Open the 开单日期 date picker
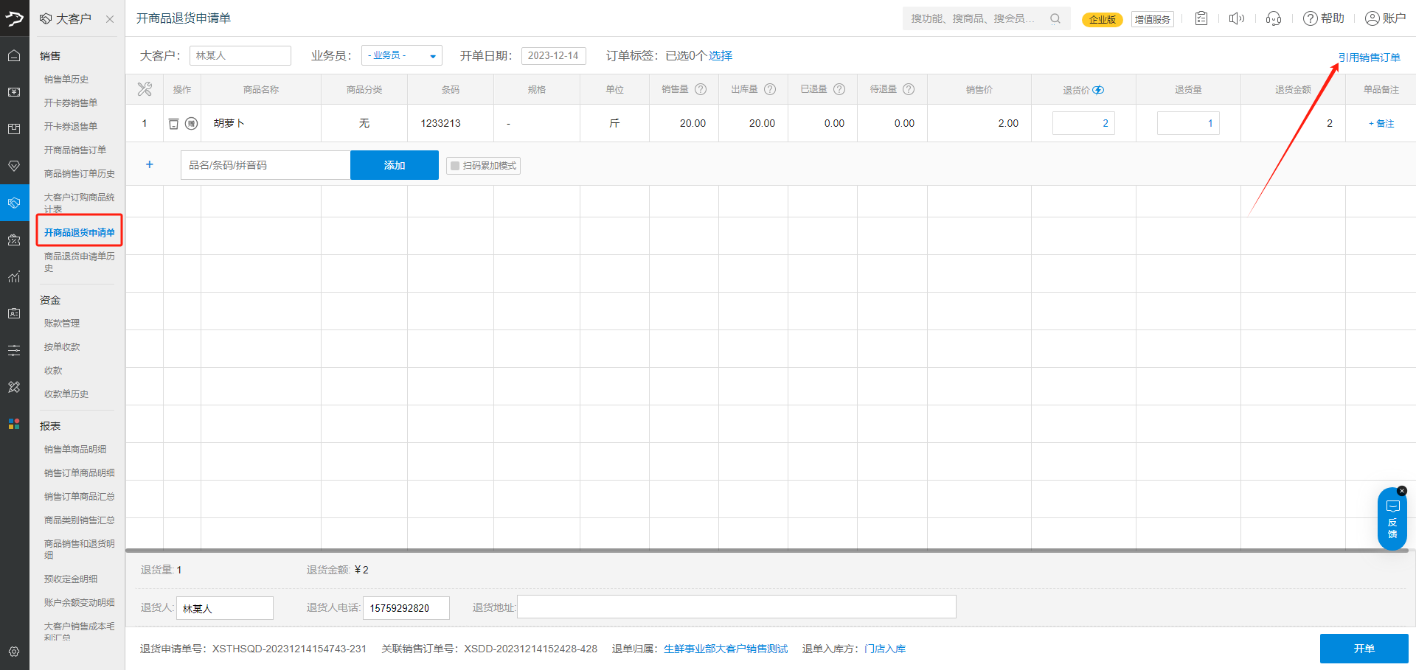1416x670 pixels. tap(554, 55)
